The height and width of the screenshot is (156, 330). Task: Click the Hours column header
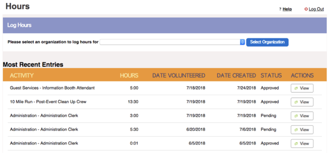129,75
